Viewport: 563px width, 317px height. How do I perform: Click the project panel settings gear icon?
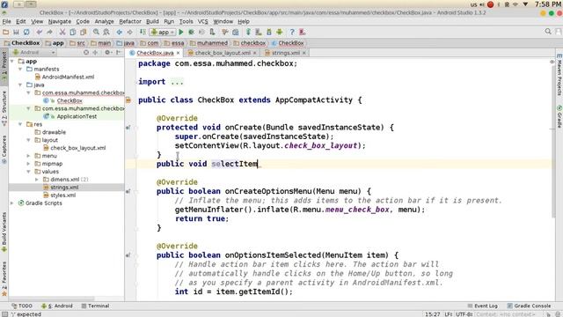(107, 53)
